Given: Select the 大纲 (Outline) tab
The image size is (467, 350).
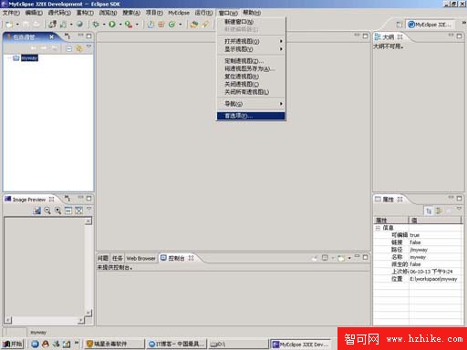Looking at the screenshot, I should [389, 36].
